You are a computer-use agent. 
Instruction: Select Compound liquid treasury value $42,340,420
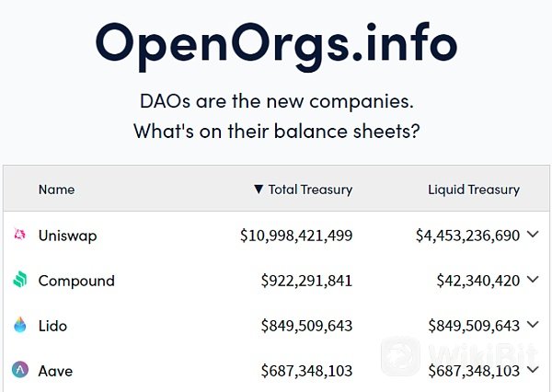(x=478, y=281)
